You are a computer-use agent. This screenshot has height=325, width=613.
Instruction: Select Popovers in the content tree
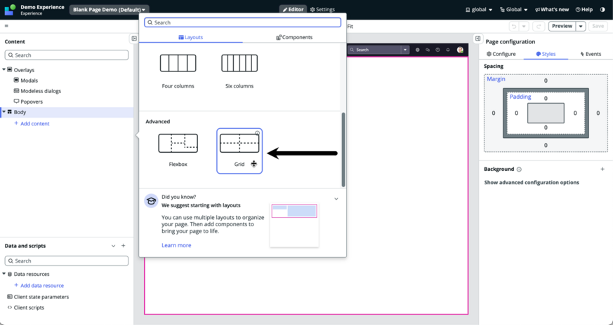[32, 102]
